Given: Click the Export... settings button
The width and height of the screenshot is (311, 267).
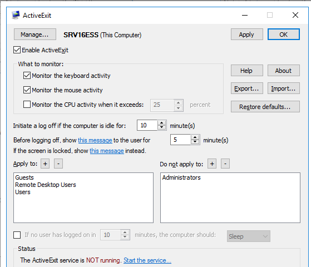Looking at the screenshot, I should click(x=246, y=88).
